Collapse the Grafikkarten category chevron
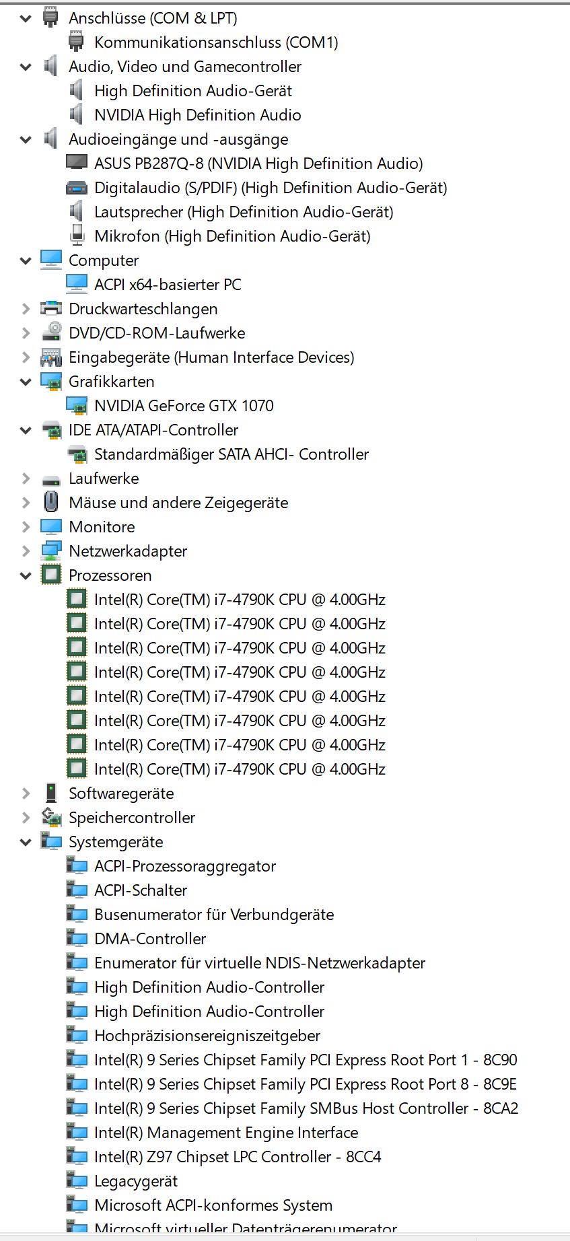 [x=26, y=382]
